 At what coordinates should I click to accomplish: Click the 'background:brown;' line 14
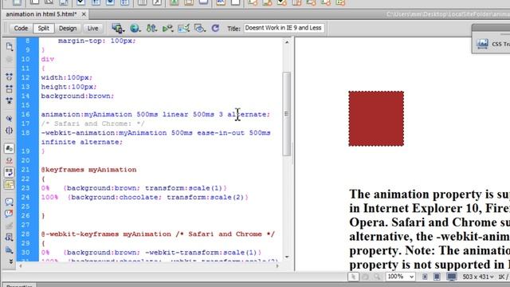coord(77,96)
